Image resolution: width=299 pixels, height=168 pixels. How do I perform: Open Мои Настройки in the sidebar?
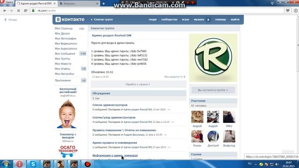pyautogui.click(x=64, y=74)
